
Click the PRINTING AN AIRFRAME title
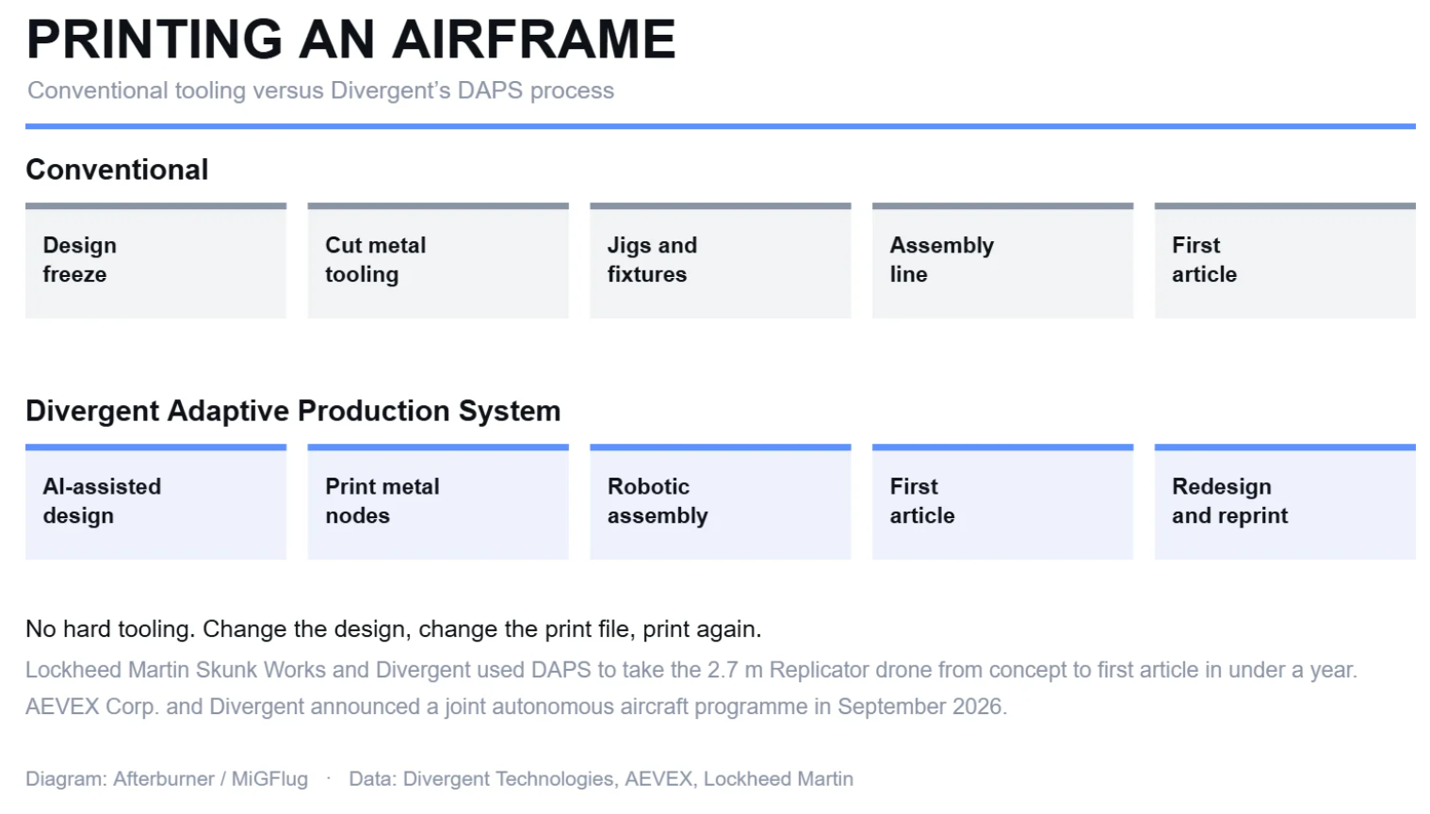tap(350, 40)
